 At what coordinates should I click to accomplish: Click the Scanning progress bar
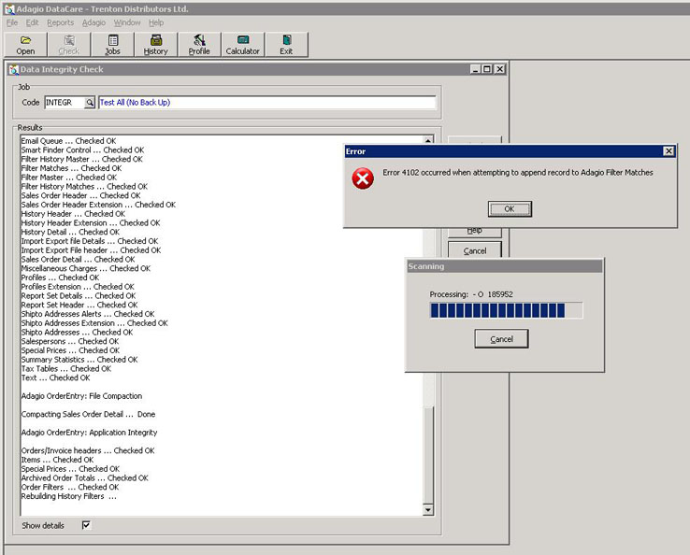(x=506, y=310)
